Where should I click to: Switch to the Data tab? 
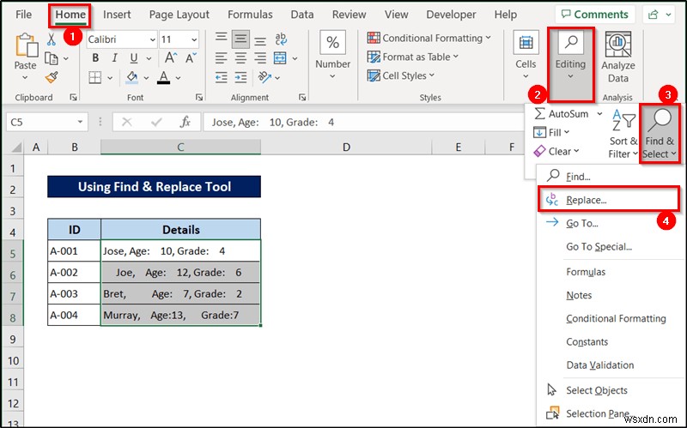302,15
